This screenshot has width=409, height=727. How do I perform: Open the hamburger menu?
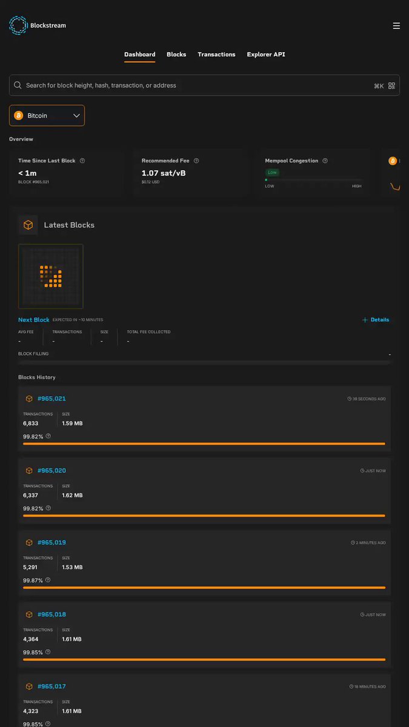click(396, 25)
